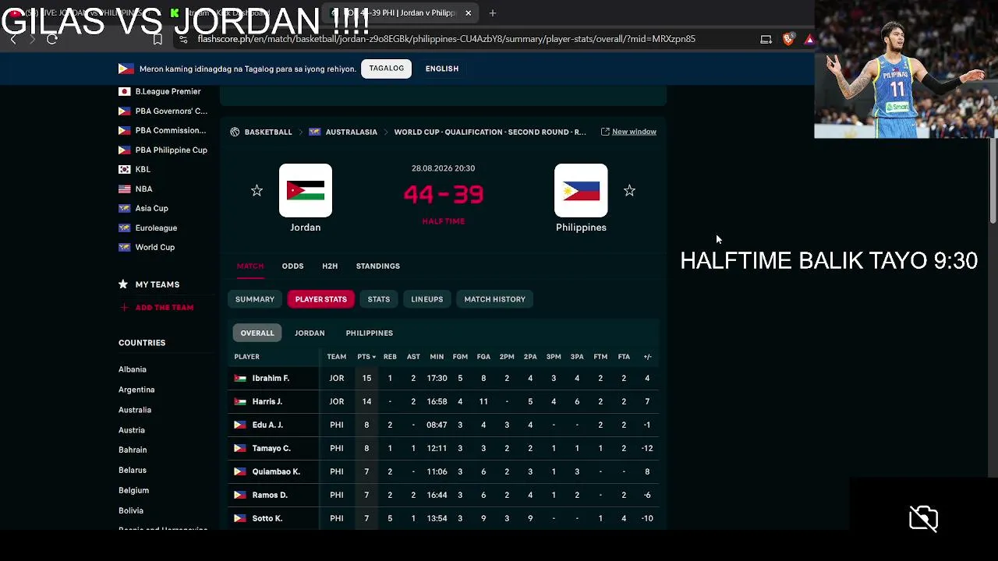
Task: Open PBA Governors' Cup in the sidebar
Action: (172, 111)
